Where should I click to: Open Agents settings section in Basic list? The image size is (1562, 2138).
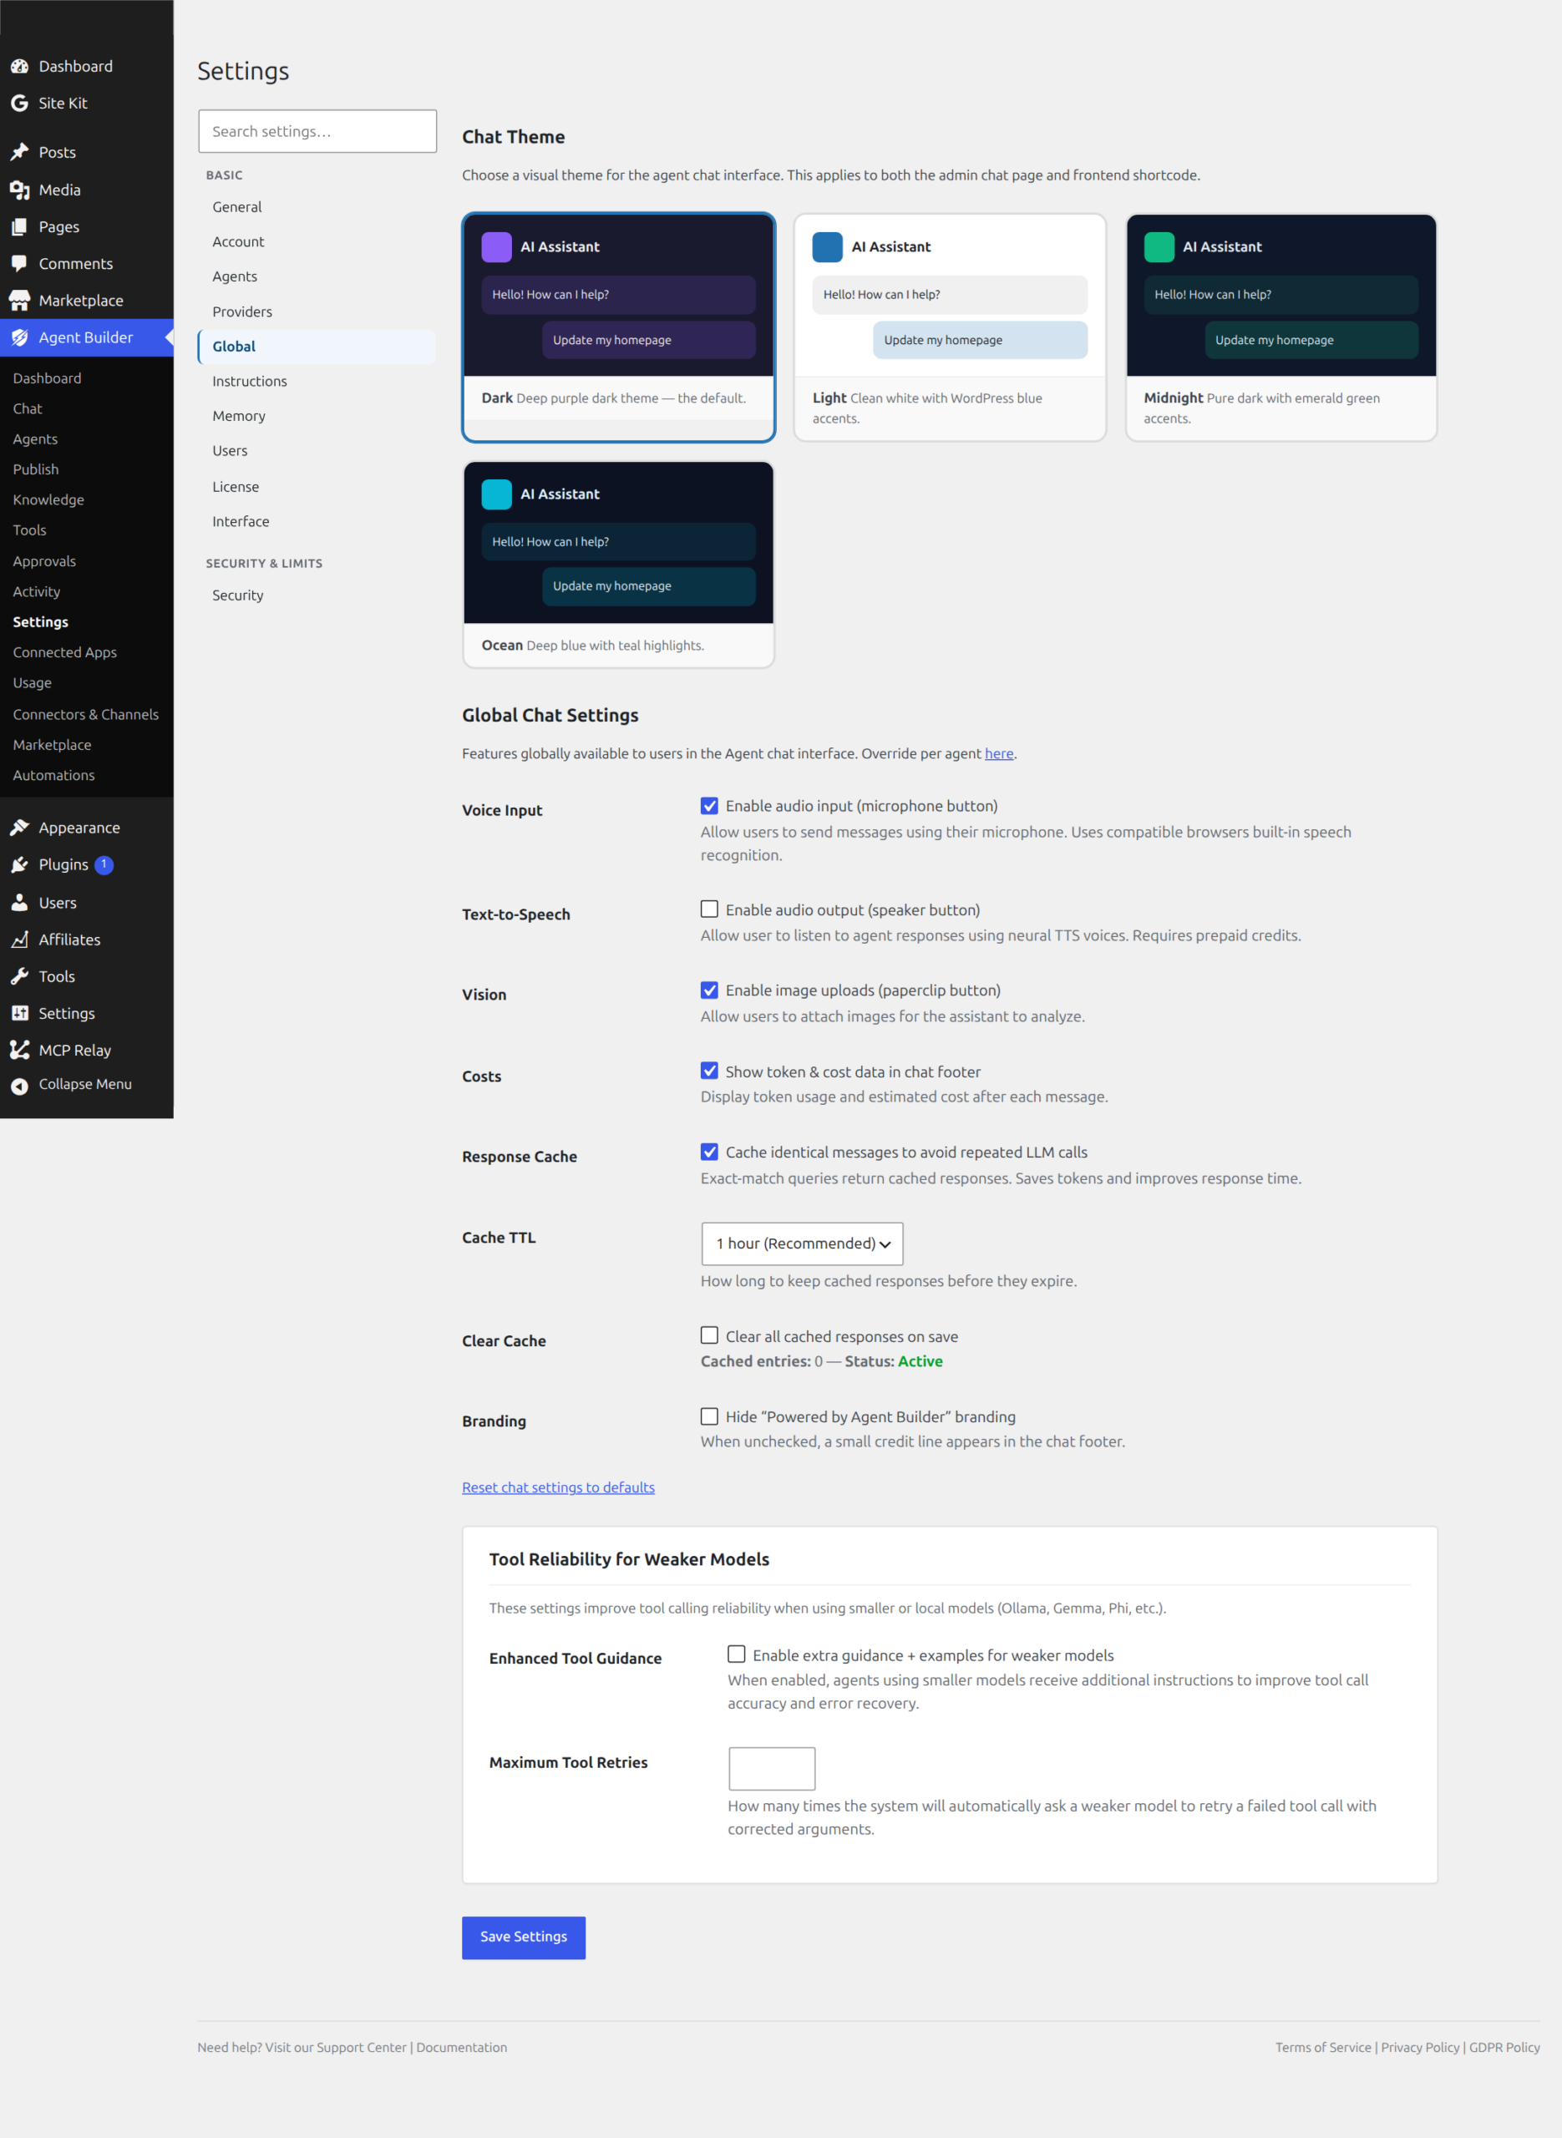click(x=317, y=277)
